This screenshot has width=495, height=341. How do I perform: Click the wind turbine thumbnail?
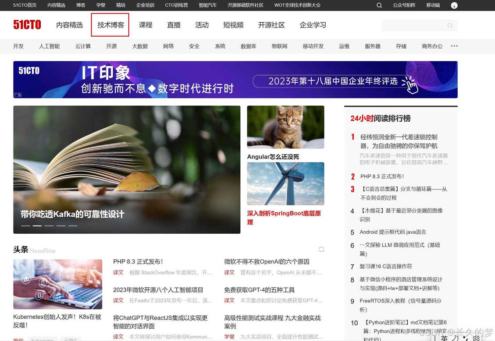(x=285, y=184)
